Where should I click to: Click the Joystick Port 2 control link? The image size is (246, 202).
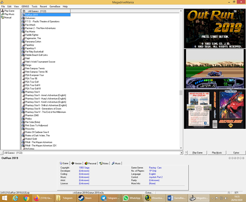pos(156,177)
